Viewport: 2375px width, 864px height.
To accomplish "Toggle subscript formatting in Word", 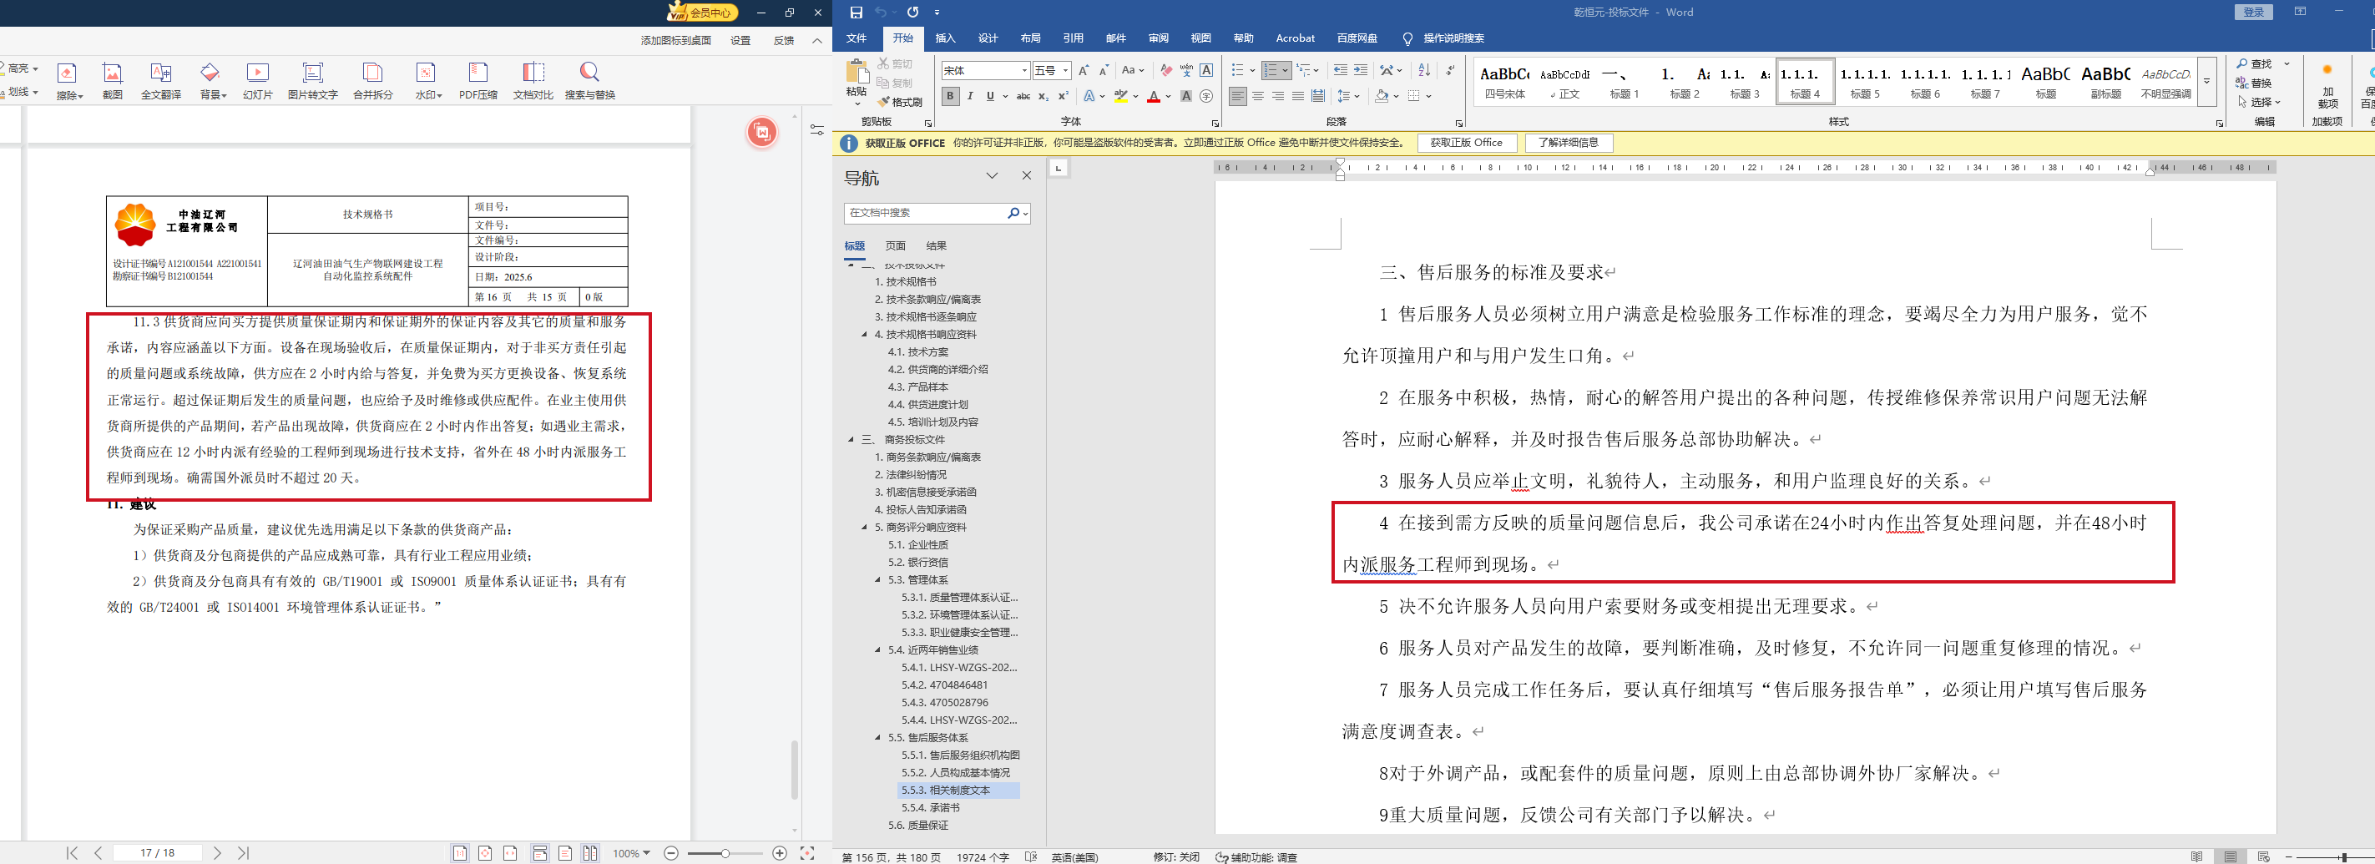I will (1043, 96).
